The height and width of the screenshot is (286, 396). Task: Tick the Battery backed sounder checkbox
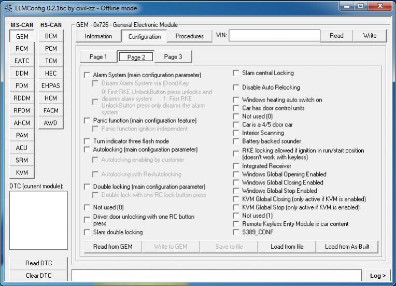[x=236, y=141]
